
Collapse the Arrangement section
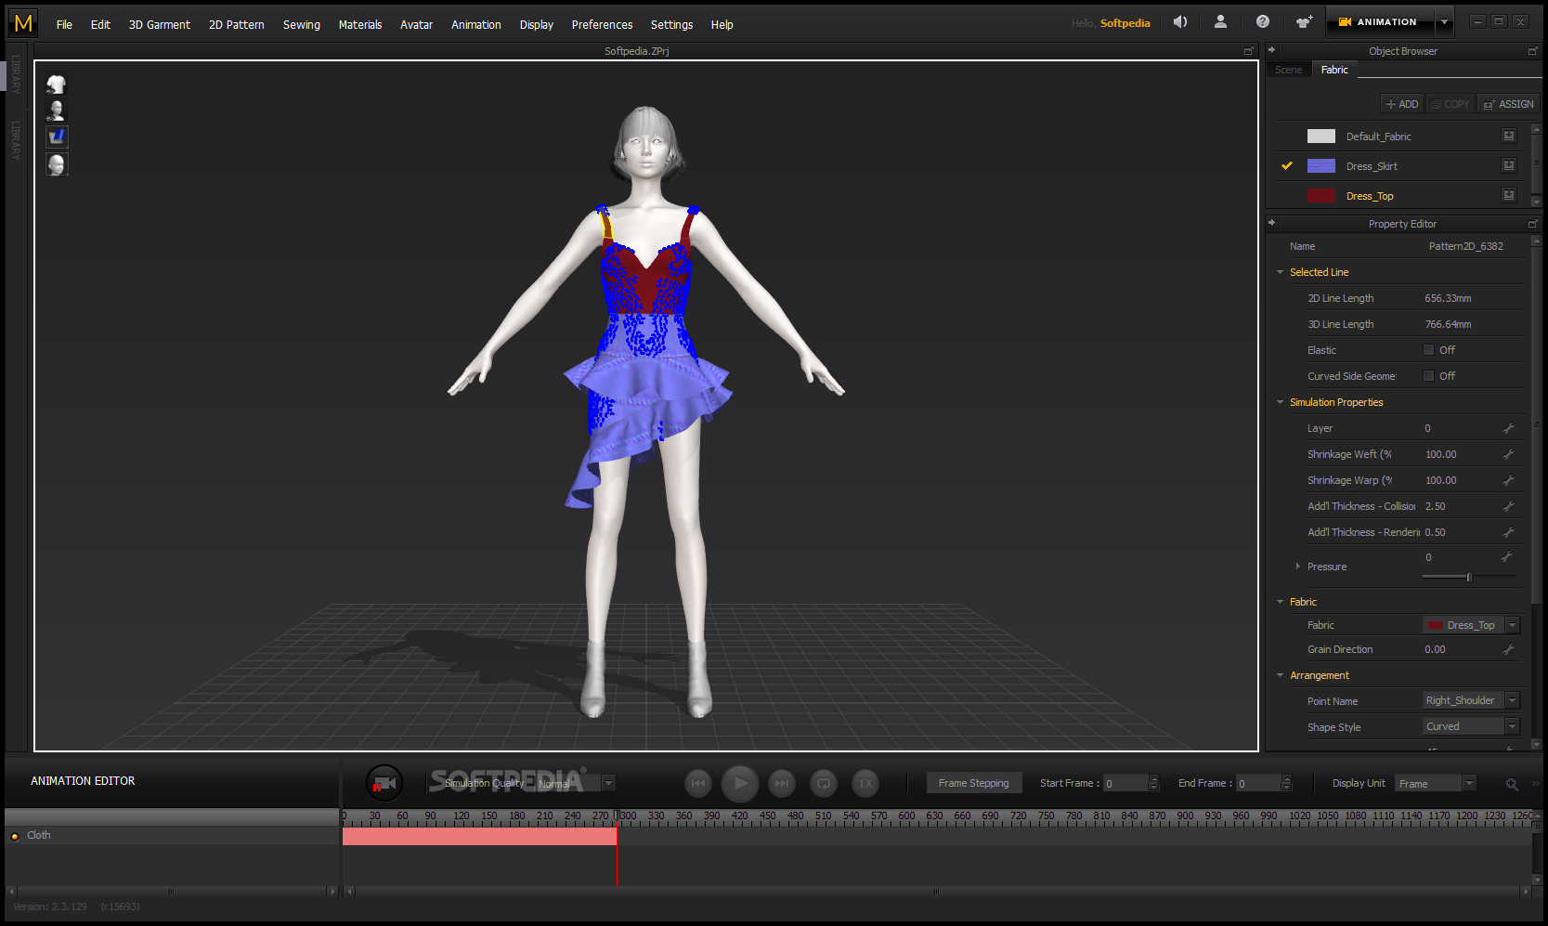[x=1281, y=675]
